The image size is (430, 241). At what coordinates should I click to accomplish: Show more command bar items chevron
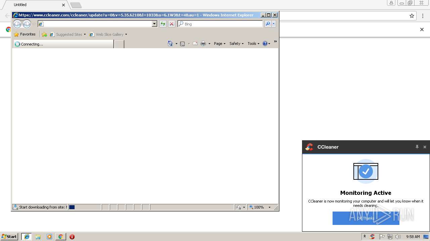(275, 42)
